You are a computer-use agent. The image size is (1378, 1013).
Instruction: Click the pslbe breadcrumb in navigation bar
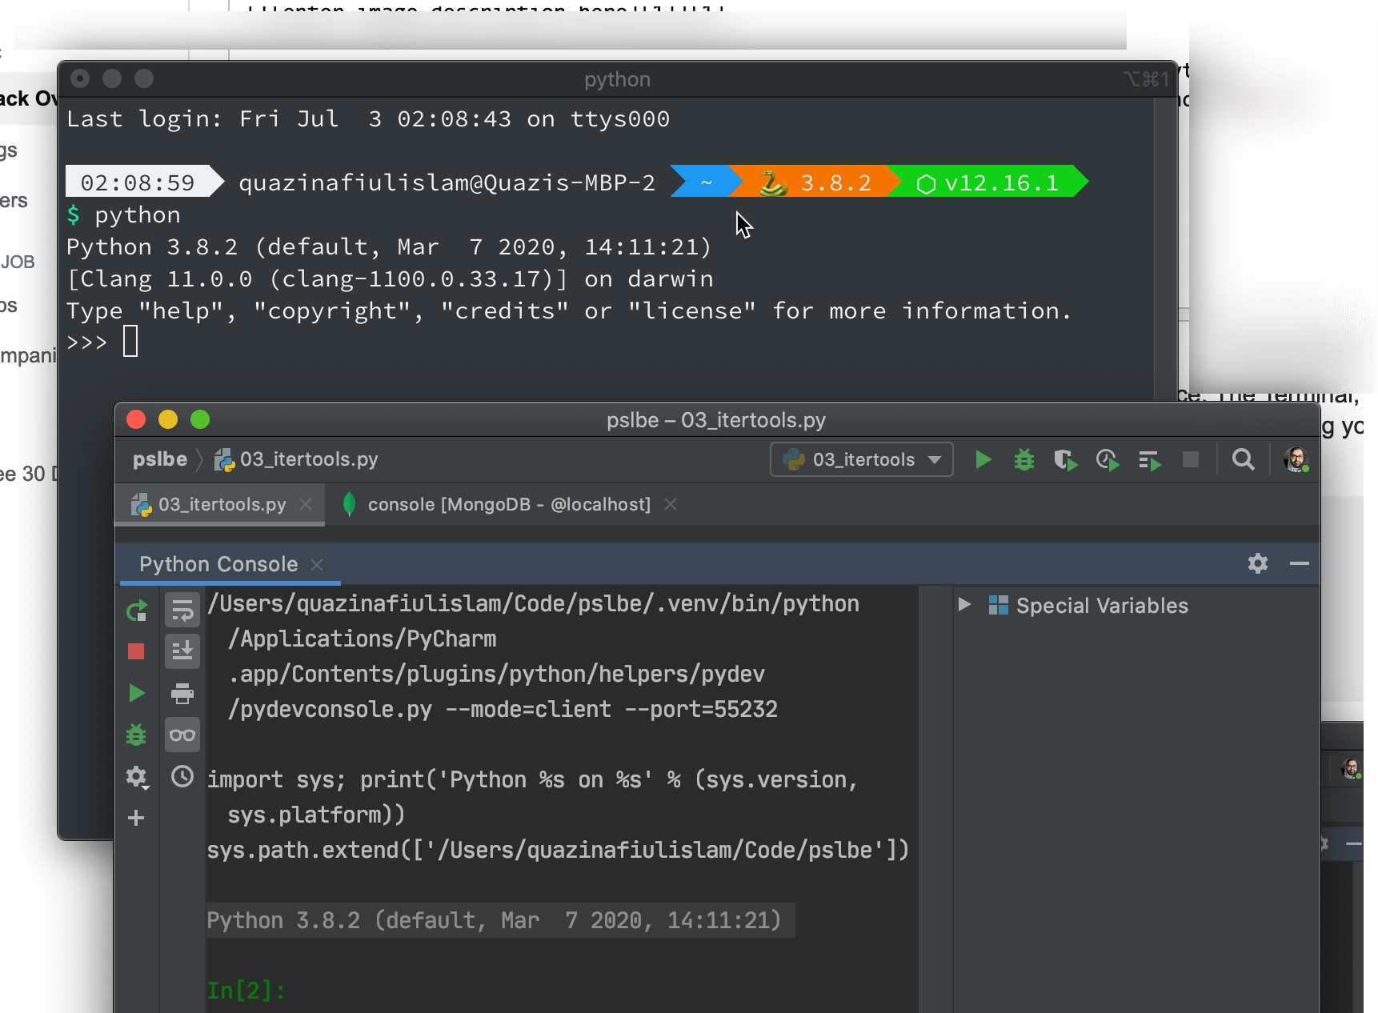coord(160,459)
